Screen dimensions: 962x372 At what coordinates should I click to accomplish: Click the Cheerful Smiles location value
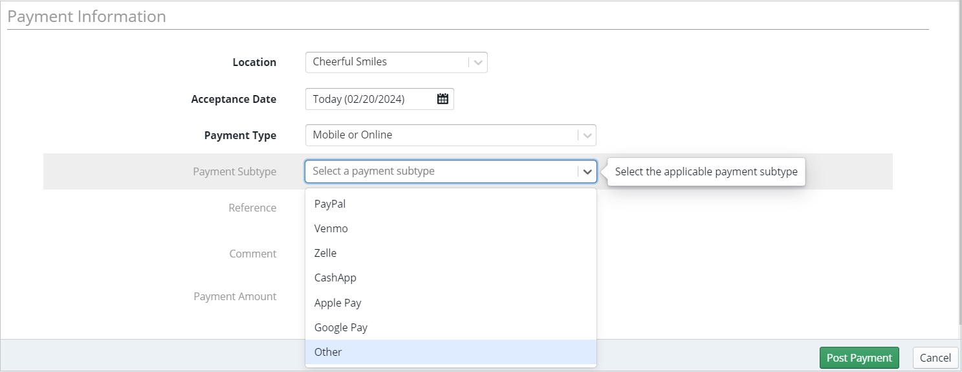coord(349,62)
